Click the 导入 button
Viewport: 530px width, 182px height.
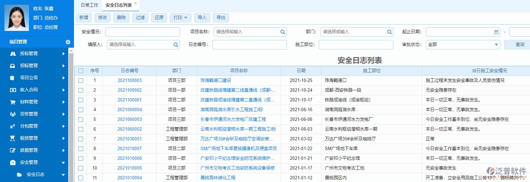[x=202, y=17]
